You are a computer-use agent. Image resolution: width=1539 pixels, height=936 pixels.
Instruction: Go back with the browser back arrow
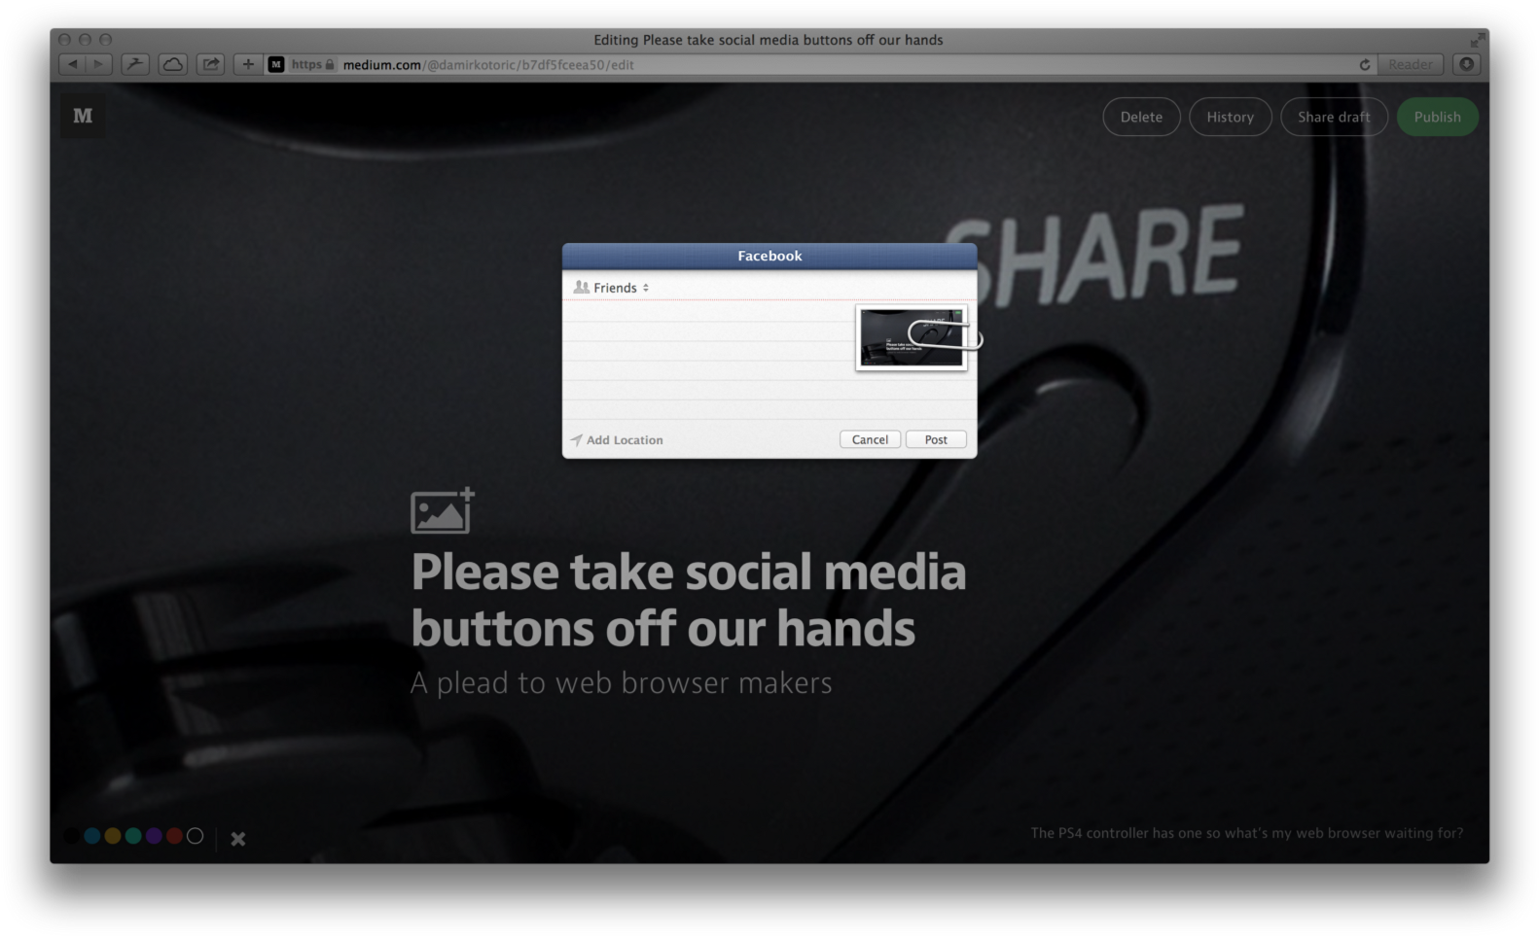pyautogui.click(x=72, y=64)
